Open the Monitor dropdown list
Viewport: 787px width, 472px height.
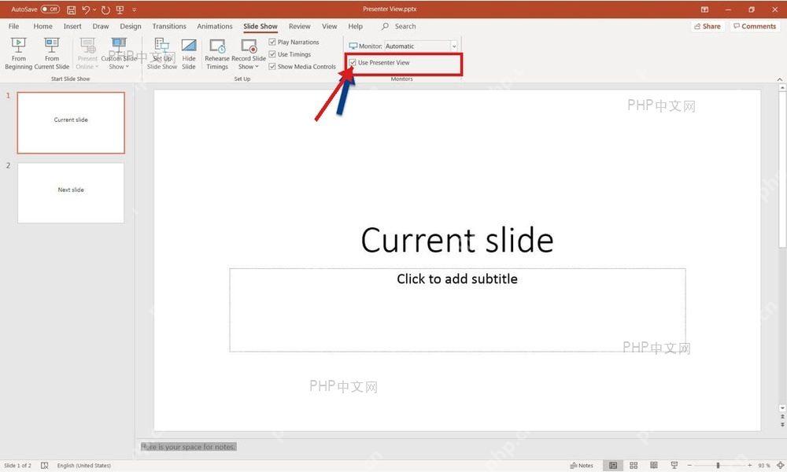point(454,46)
